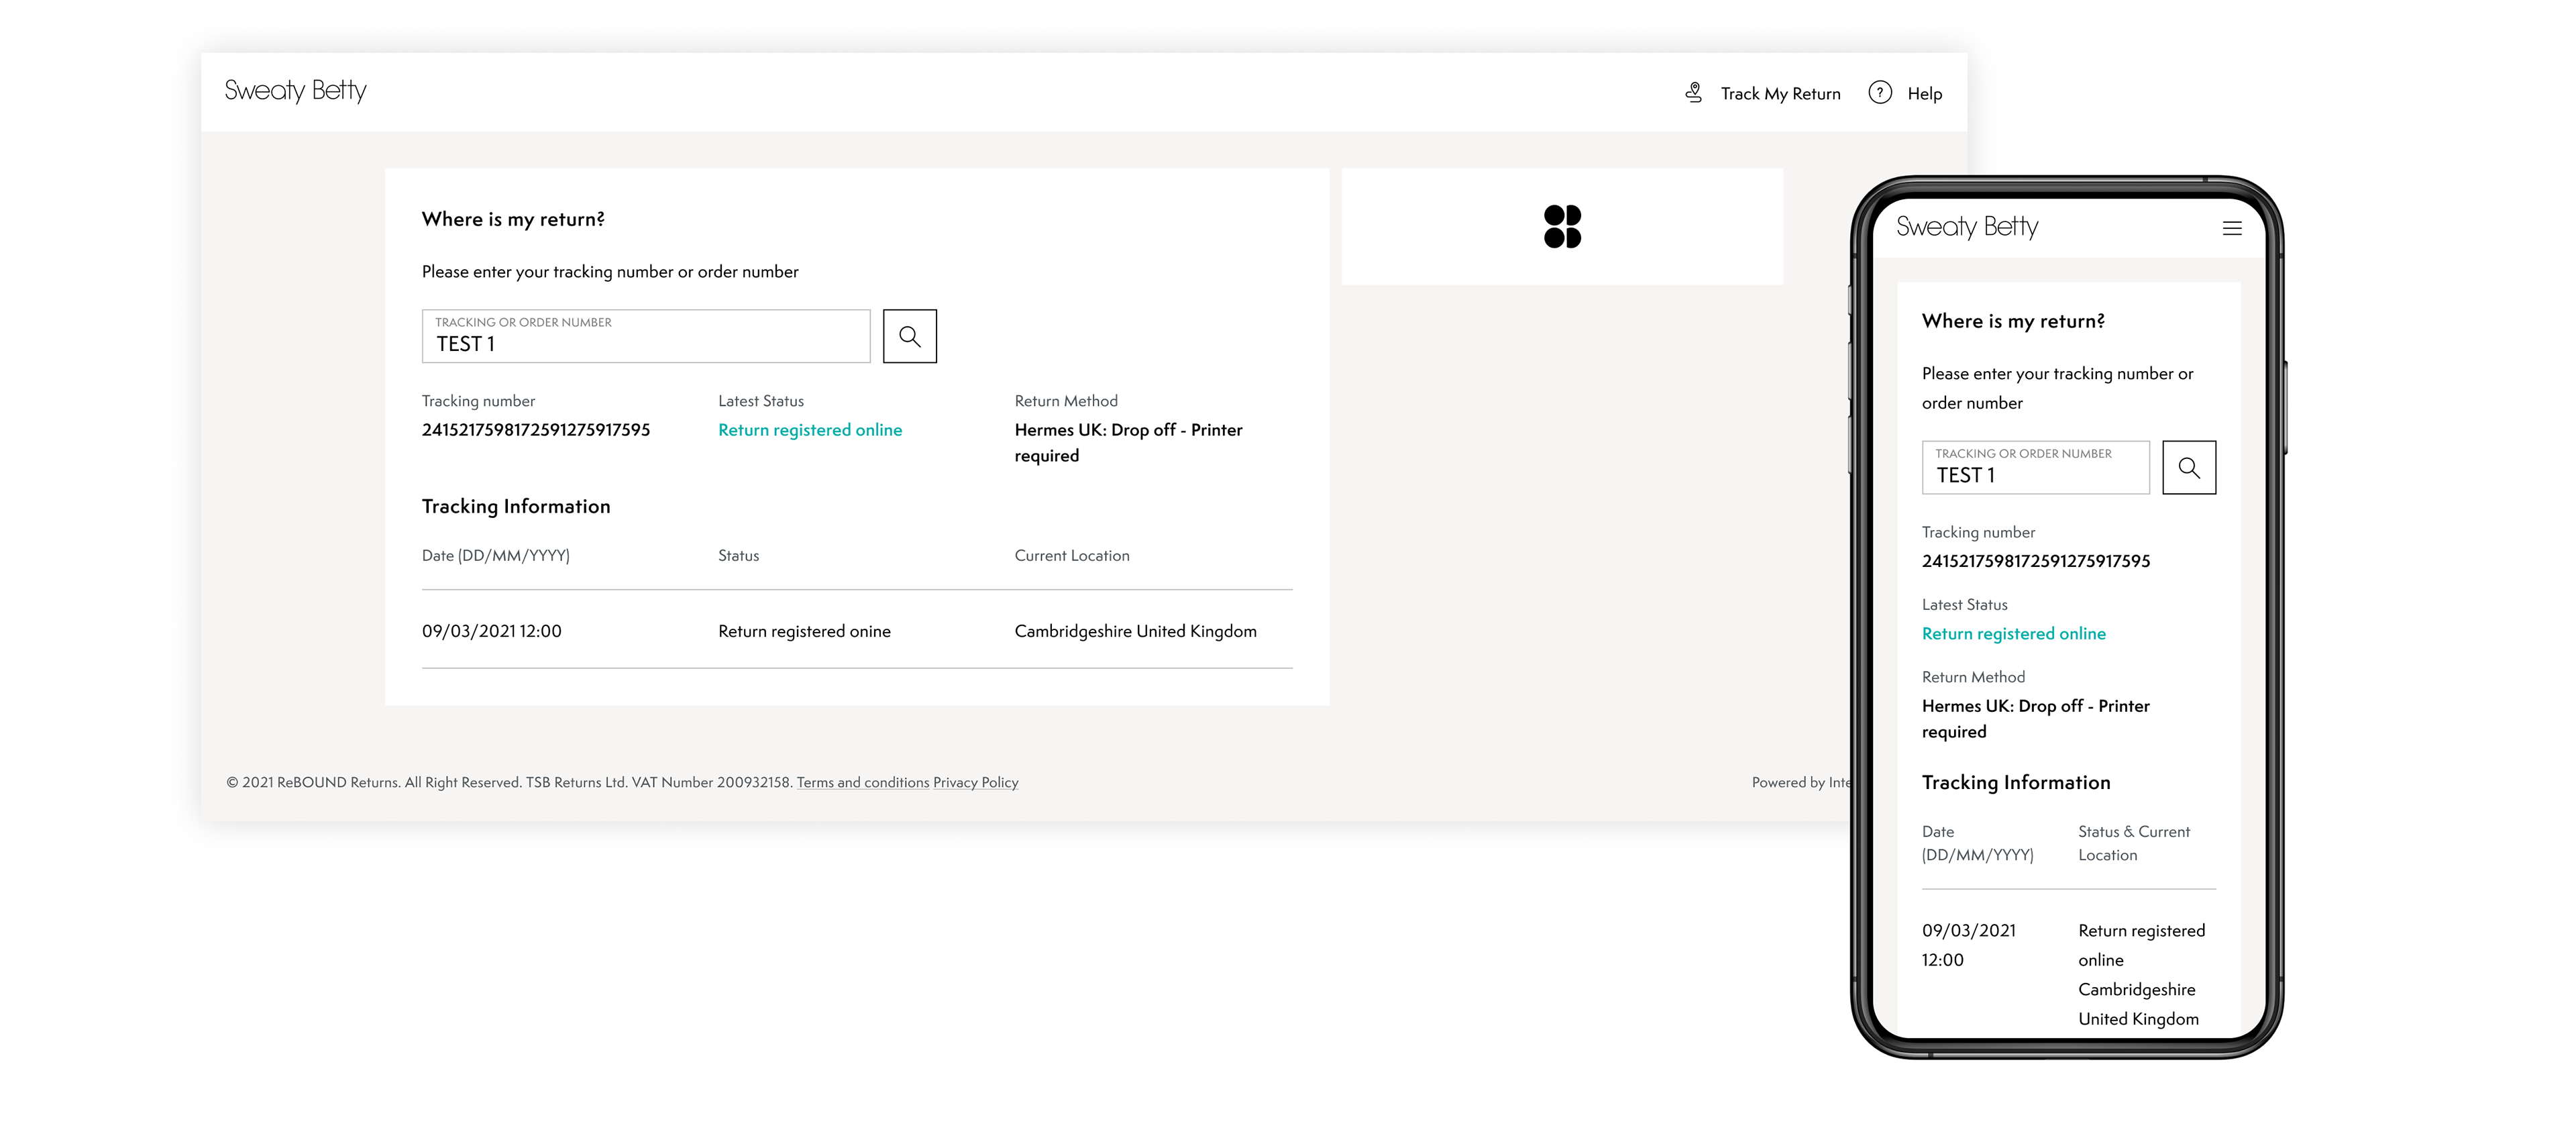Select the 09/03/2021 12:00 date cell on desktop
The image size is (2576, 1140).
pyautogui.click(x=492, y=632)
